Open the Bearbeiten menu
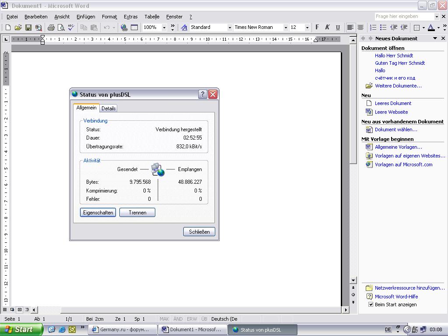The width and height of the screenshot is (448, 336). (36, 17)
